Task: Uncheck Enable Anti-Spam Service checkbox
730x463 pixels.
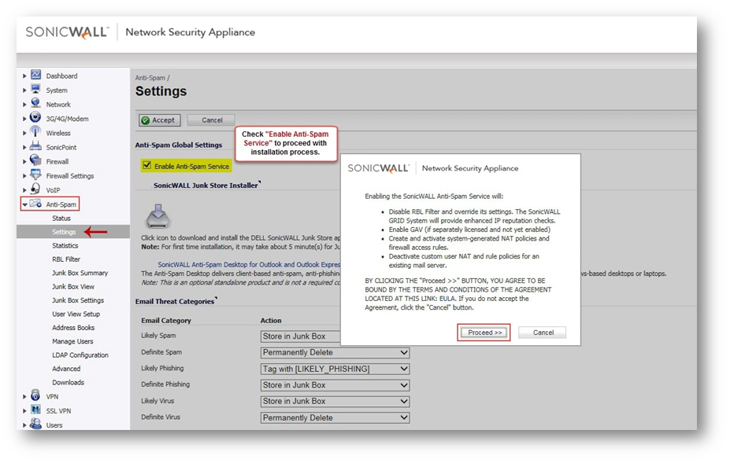Action: (x=147, y=166)
